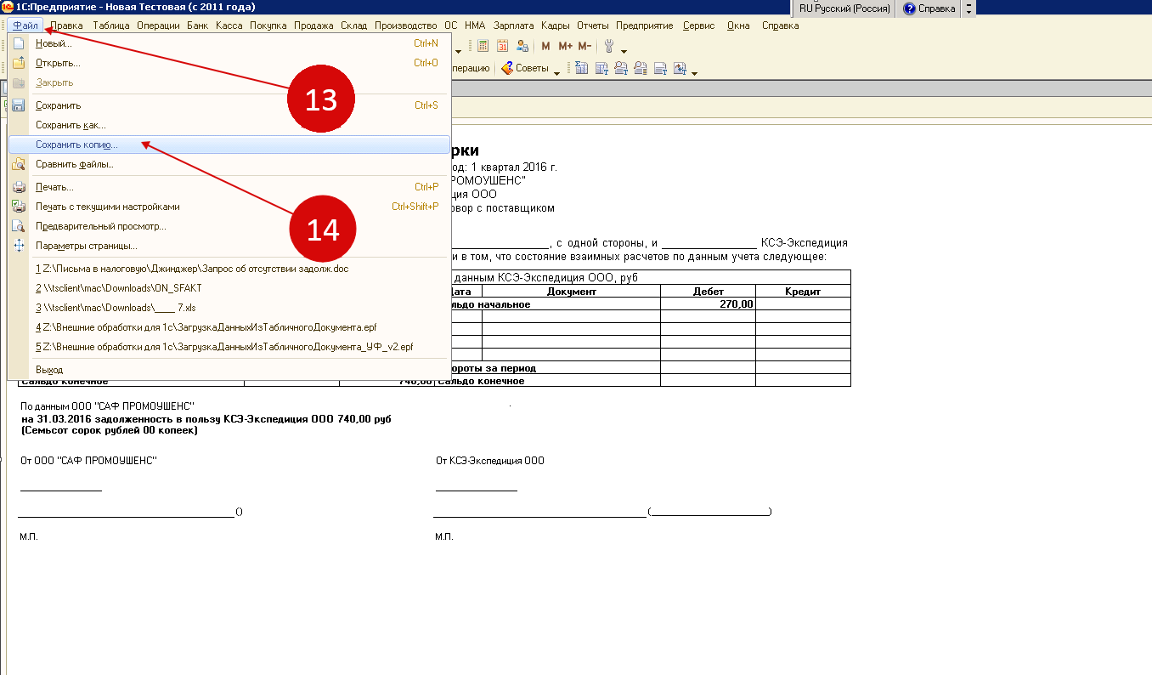
Task: Expand the arrow at end of table toolbar
Action: (694, 74)
